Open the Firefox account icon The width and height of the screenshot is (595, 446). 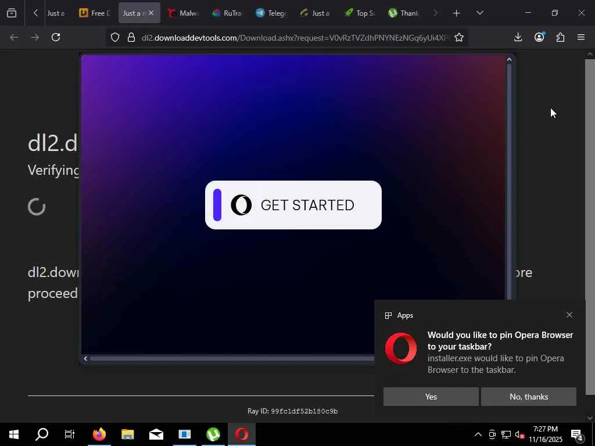point(539,37)
